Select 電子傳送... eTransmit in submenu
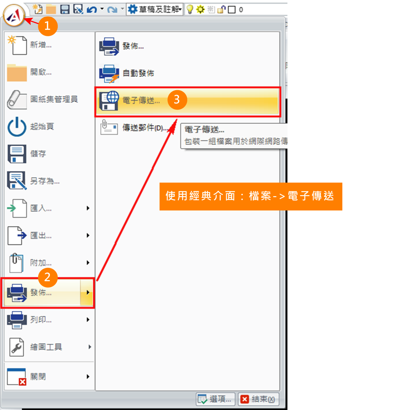 [187, 101]
